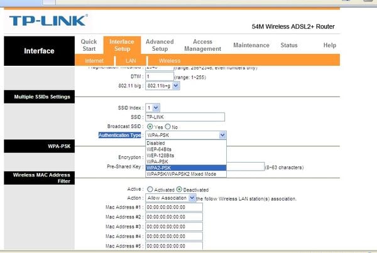Click the Multiple SSIDs Settings heading
Screen dimensions: 377x253
(42, 97)
